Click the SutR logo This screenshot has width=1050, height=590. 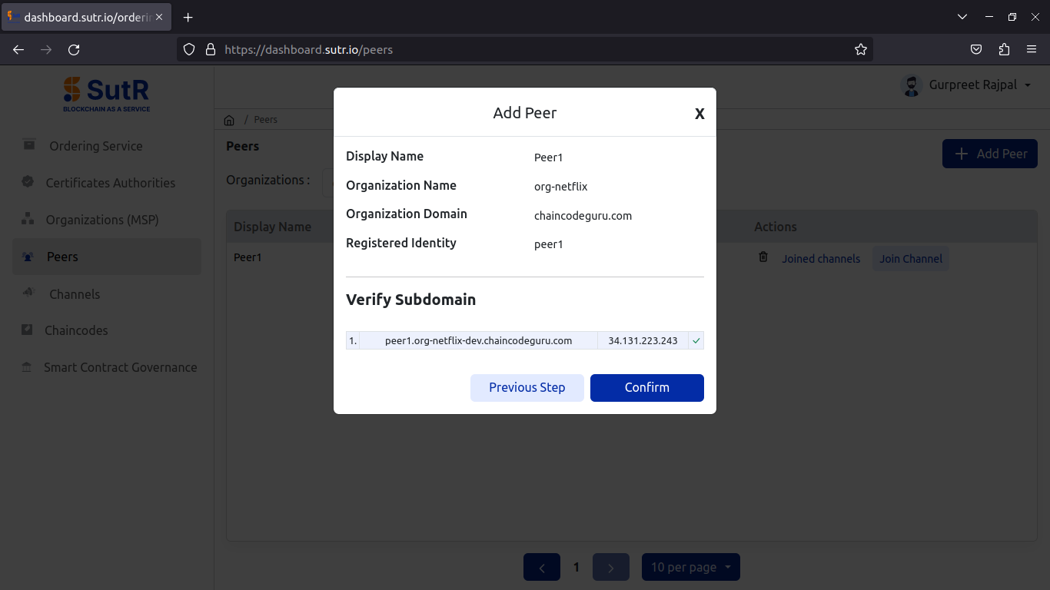(x=106, y=94)
